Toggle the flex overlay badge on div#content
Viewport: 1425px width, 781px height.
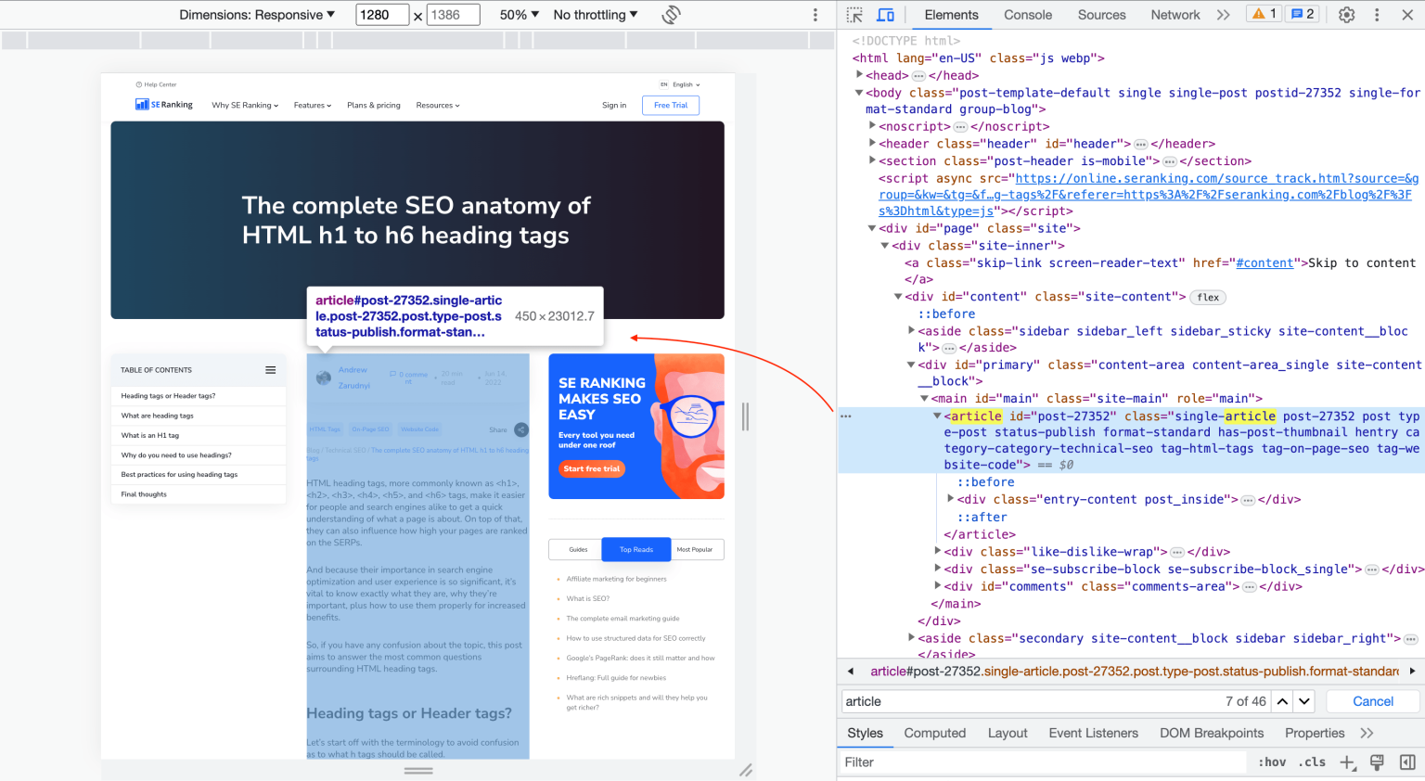[x=1207, y=297]
